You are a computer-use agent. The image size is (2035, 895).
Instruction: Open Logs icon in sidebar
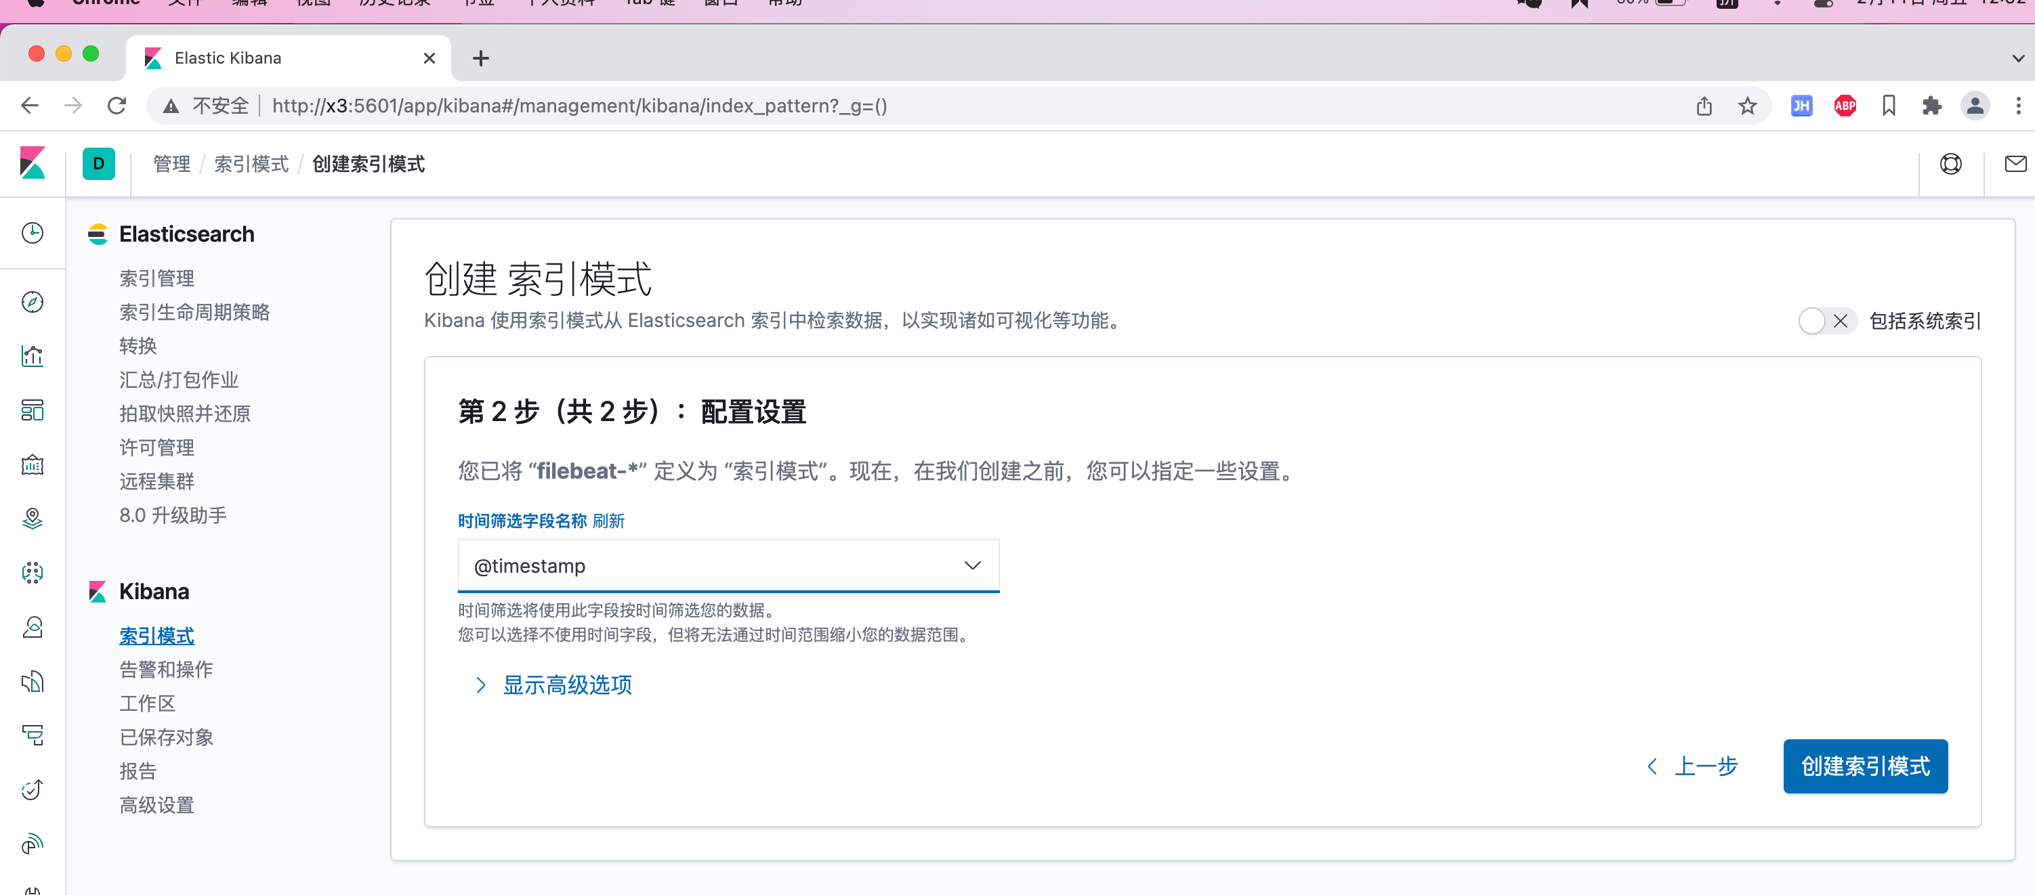coord(33,681)
